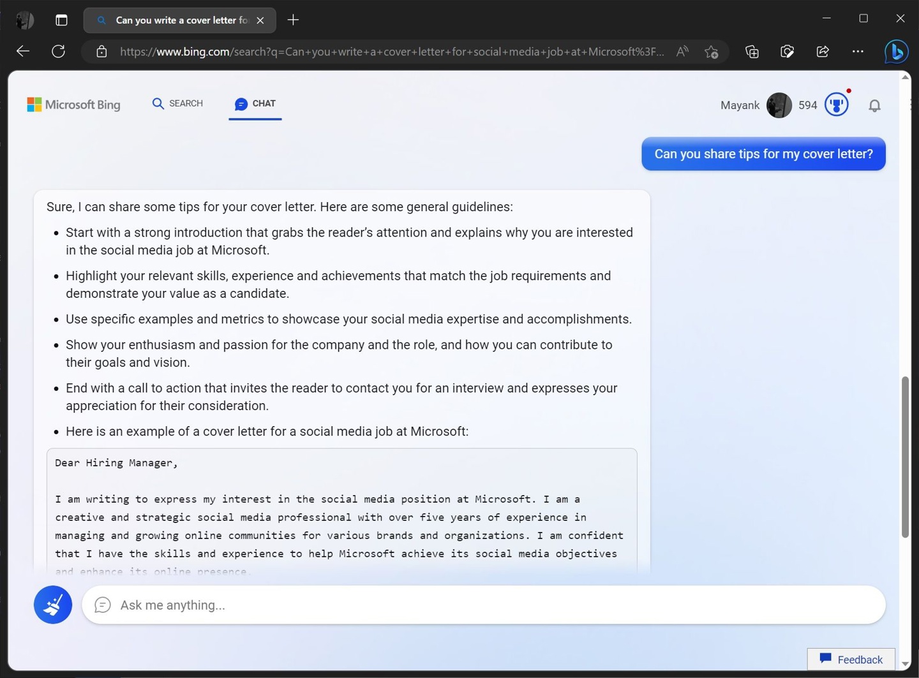Click the chat bubble icon in input bar
The image size is (919, 678).
pos(103,605)
